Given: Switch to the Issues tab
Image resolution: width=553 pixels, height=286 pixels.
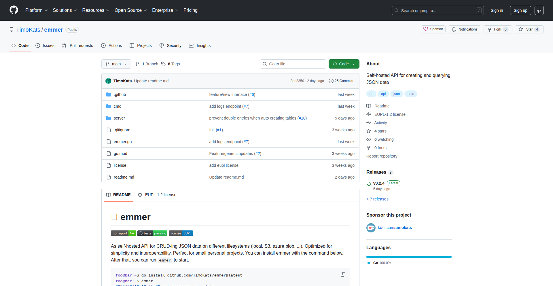Looking at the screenshot, I should click(45, 46).
